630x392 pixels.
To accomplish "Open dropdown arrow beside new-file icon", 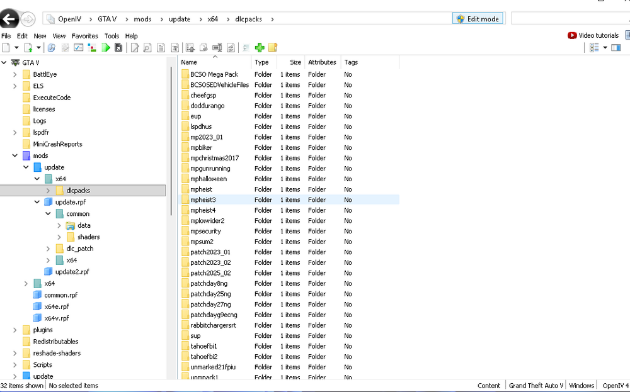I will coord(16,48).
